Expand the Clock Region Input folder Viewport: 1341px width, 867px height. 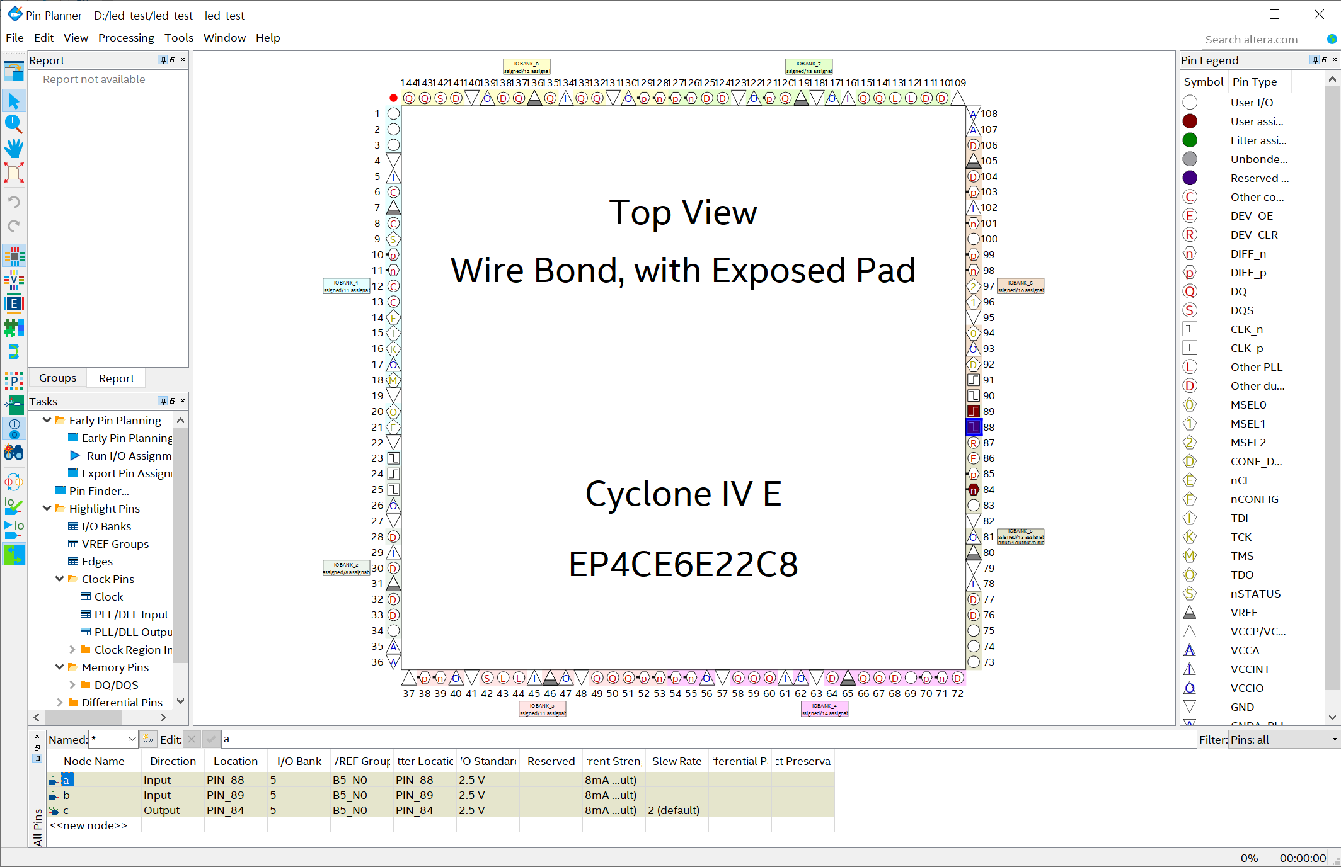pos(72,649)
